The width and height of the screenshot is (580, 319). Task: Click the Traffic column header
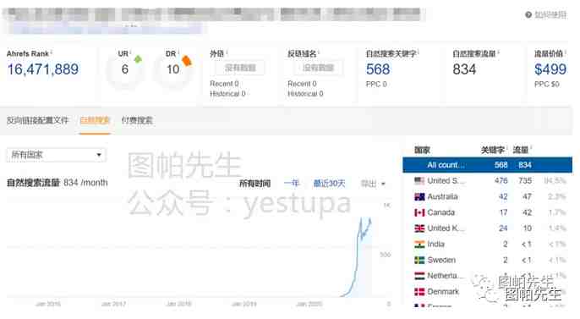[521, 150]
